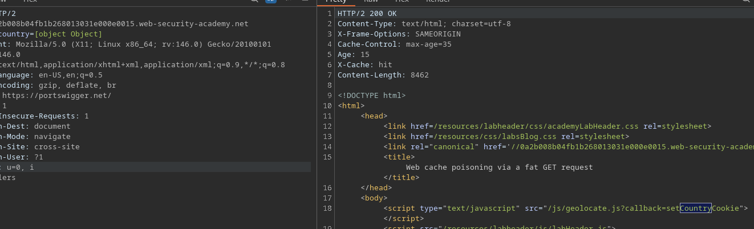
Task: Click the newline display icon in the request toolbar
Action: point(288,2)
